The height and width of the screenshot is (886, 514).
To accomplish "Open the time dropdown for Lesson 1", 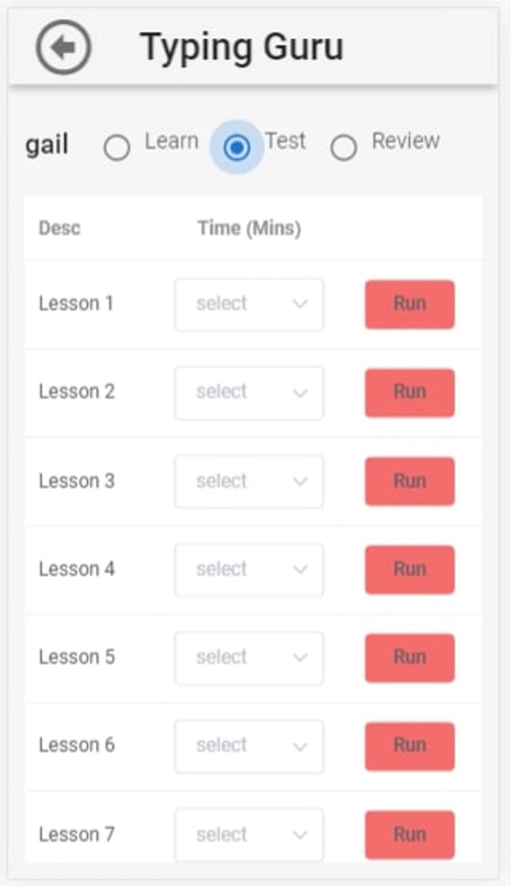I will point(248,303).
